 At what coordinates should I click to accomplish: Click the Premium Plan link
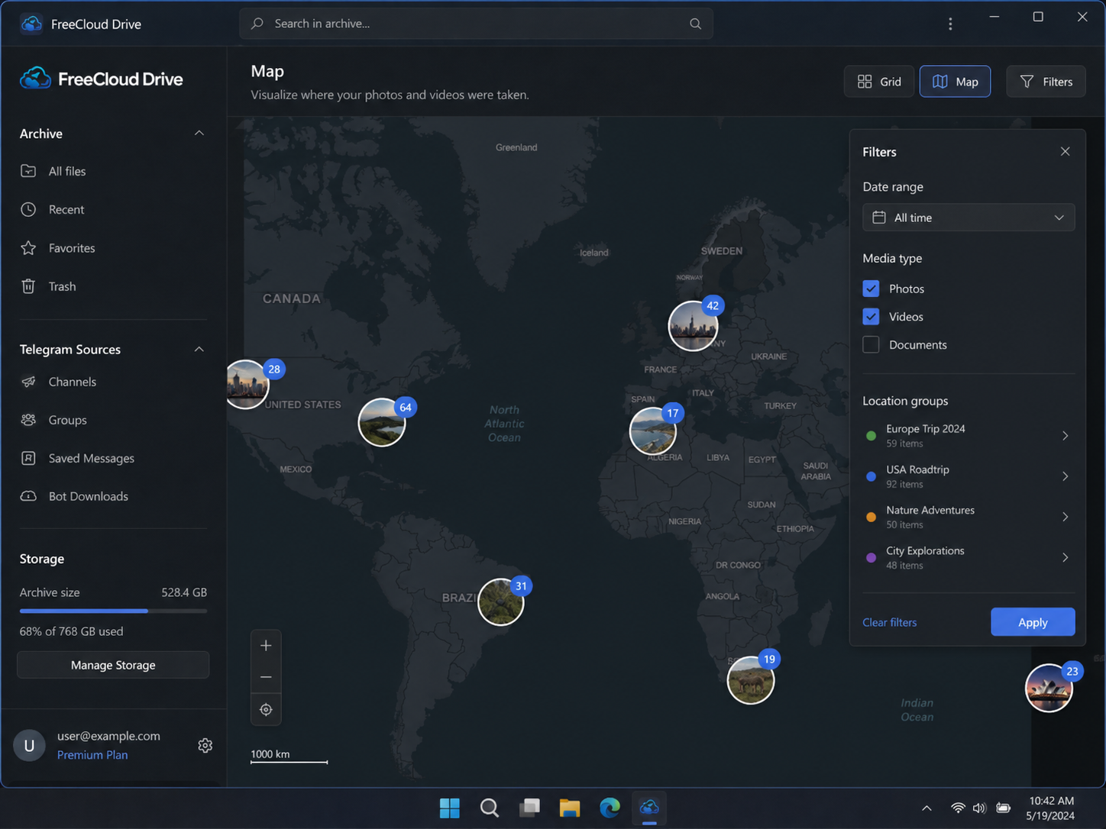coord(92,755)
